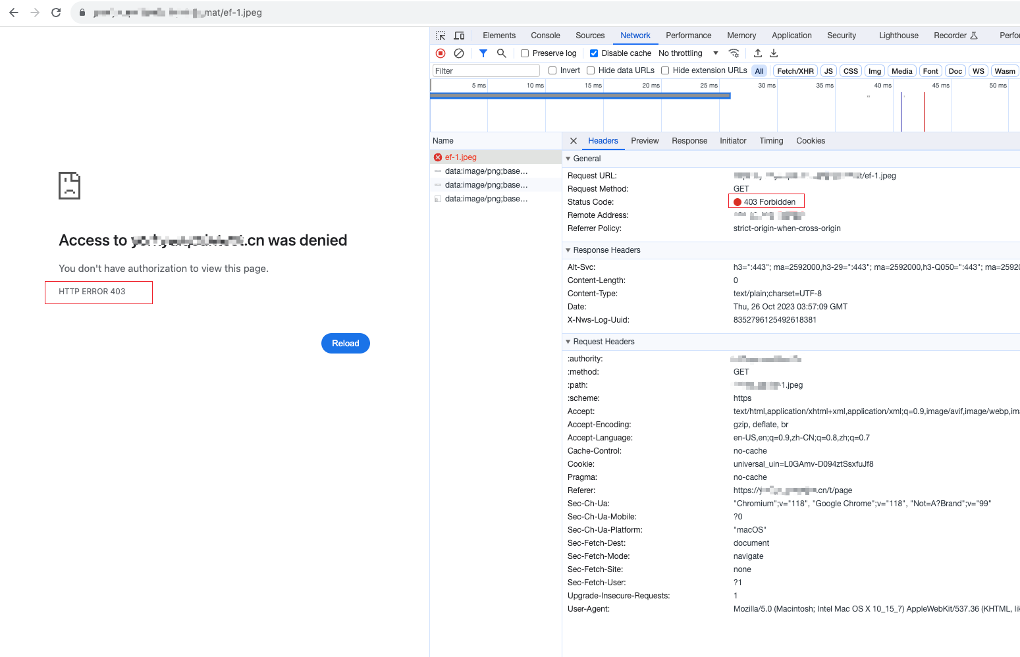Clear the network log
Viewport: 1020px width, 657px height.
[x=459, y=53]
